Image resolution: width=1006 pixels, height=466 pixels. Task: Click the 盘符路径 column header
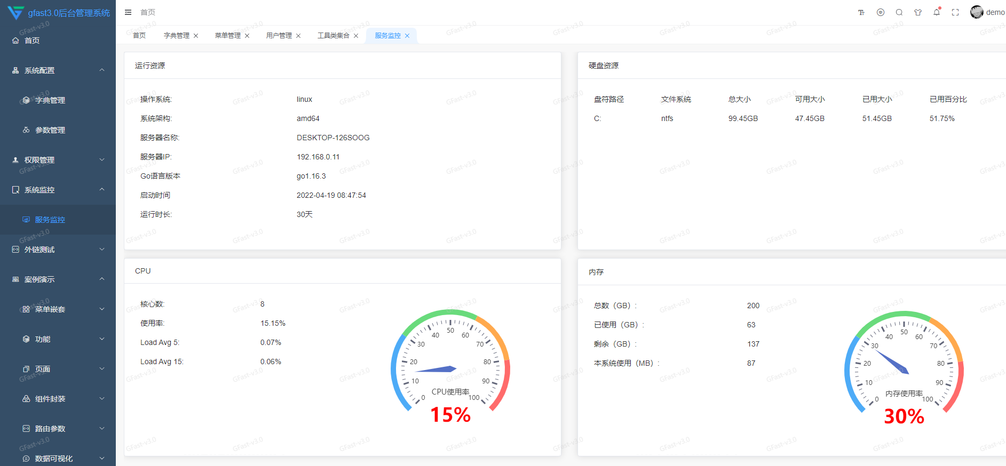(609, 99)
